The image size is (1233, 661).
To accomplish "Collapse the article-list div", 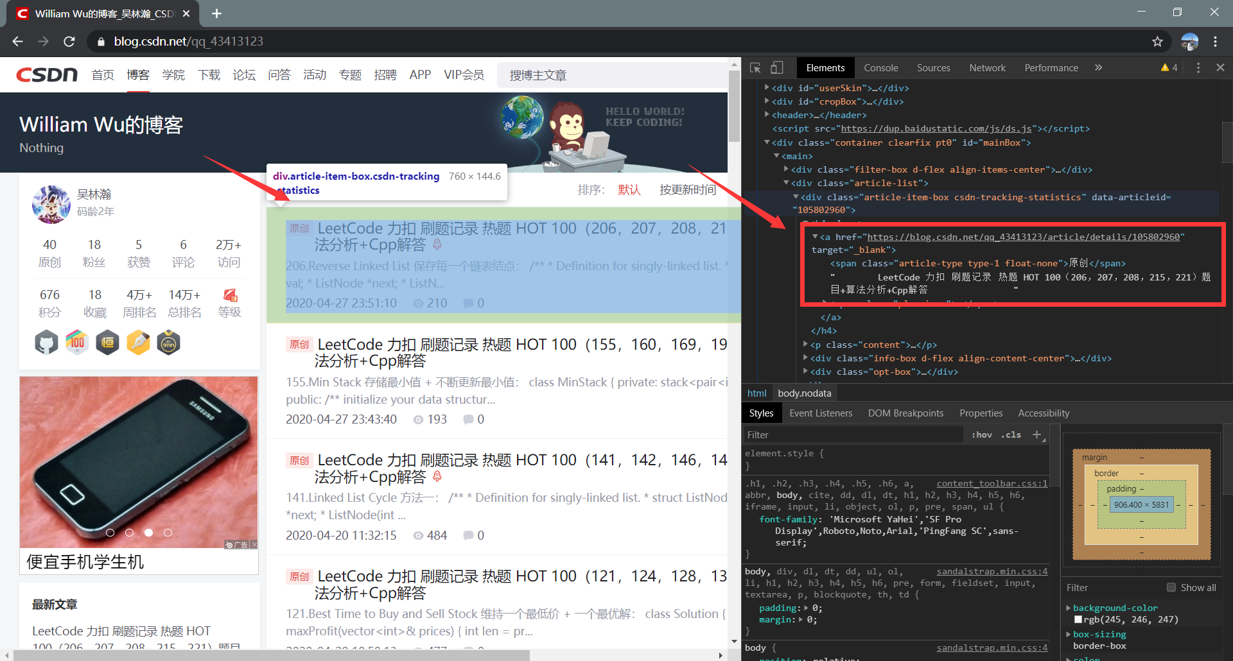I will [786, 183].
